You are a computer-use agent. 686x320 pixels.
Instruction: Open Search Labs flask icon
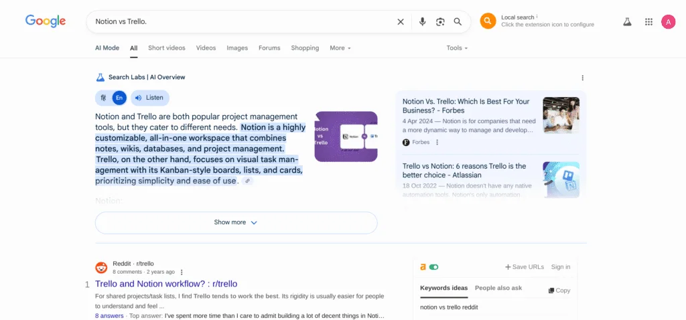tap(627, 21)
